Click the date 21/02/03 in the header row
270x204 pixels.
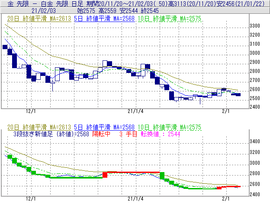(44, 11)
